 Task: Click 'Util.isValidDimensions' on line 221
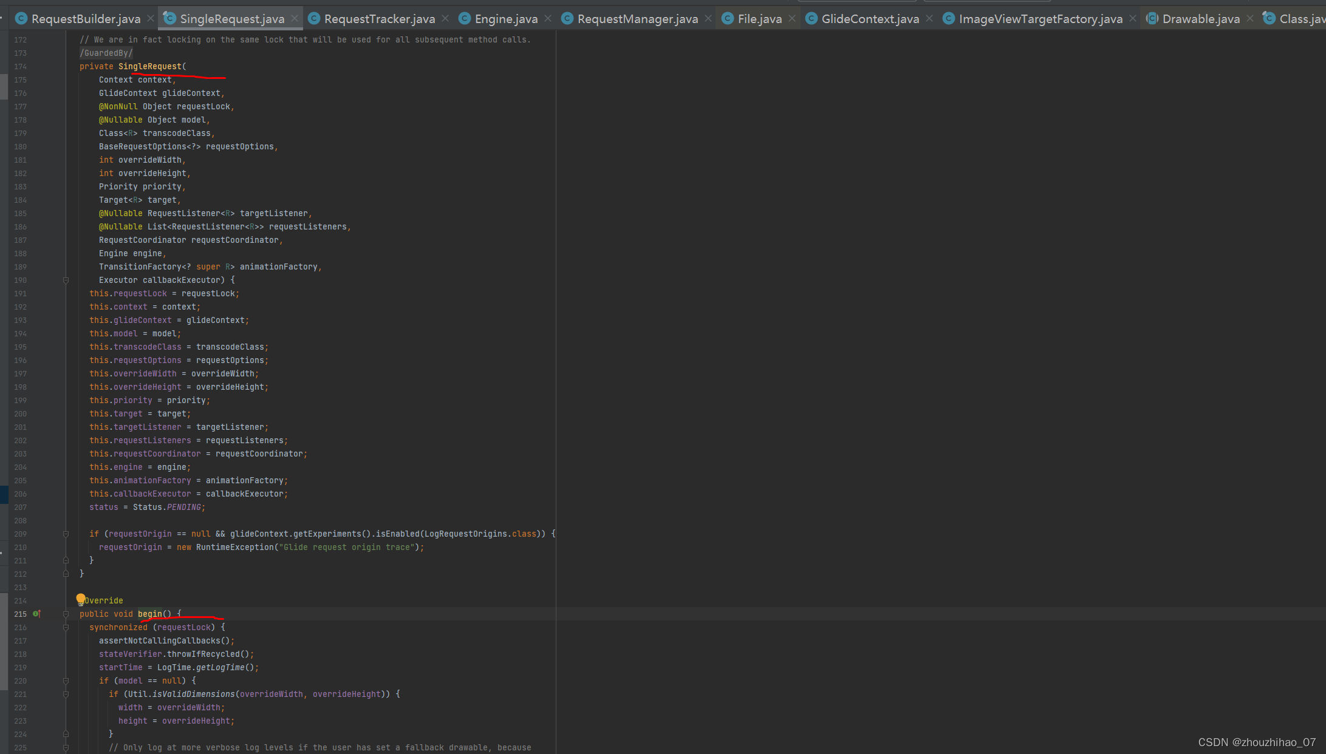pyautogui.click(x=181, y=694)
